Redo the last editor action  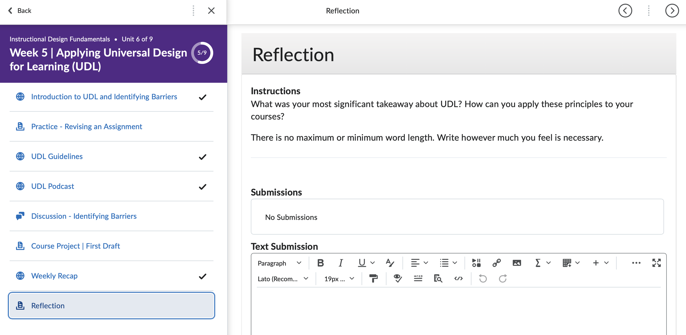503,278
